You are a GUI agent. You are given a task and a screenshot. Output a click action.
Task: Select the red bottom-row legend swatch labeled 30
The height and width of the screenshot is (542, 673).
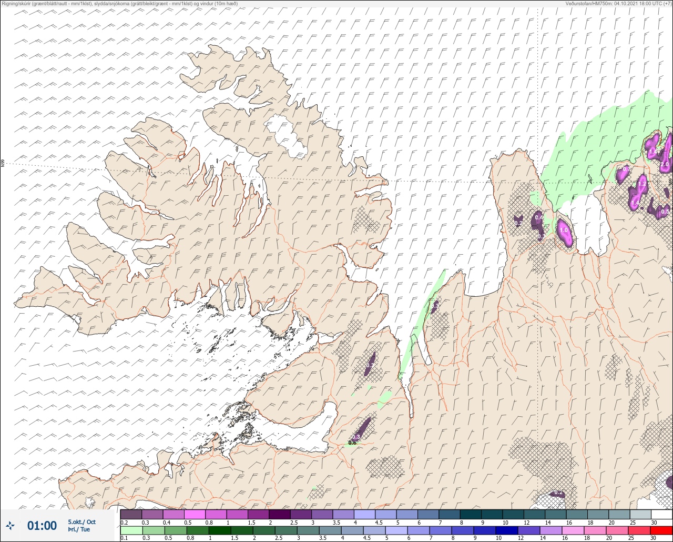(x=661, y=530)
